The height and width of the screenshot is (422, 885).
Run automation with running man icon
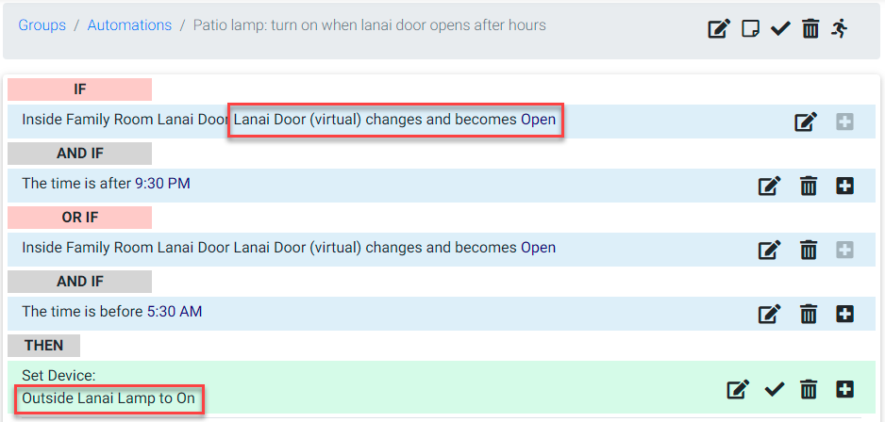(x=840, y=27)
